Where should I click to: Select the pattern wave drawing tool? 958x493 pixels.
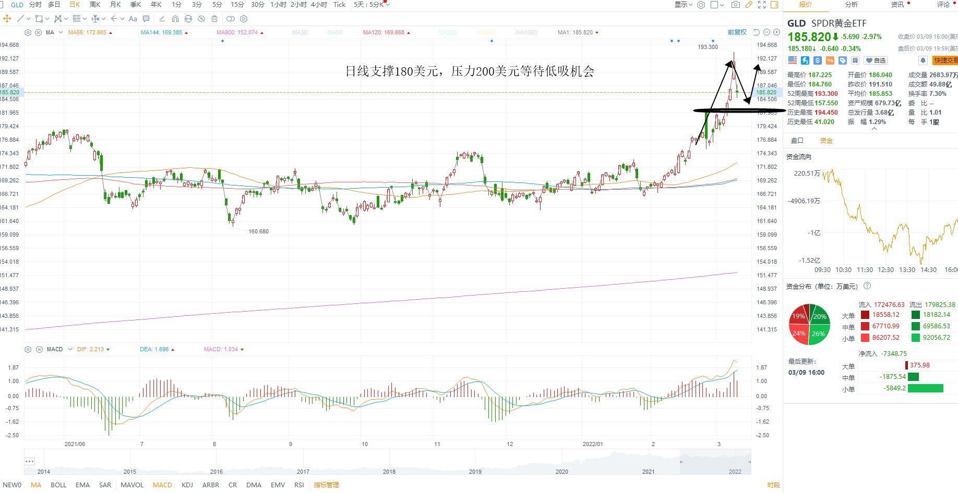(x=58, y=19)
